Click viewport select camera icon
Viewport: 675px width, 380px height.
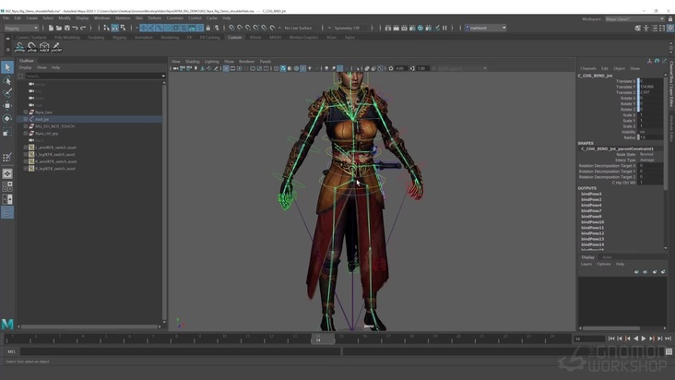coord(175,68)
